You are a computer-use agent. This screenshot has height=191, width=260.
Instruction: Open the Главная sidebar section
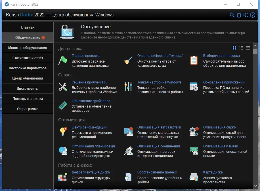28,27
